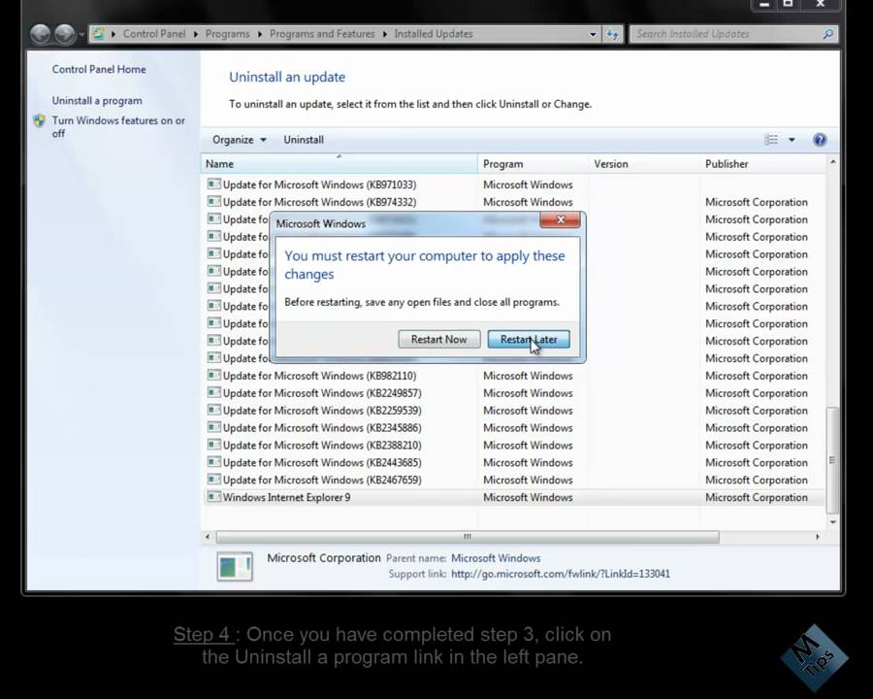This screenshot has height=699, width=873.
Task: Click the icon beside the KB971033 update
Action: click(213, 183)
